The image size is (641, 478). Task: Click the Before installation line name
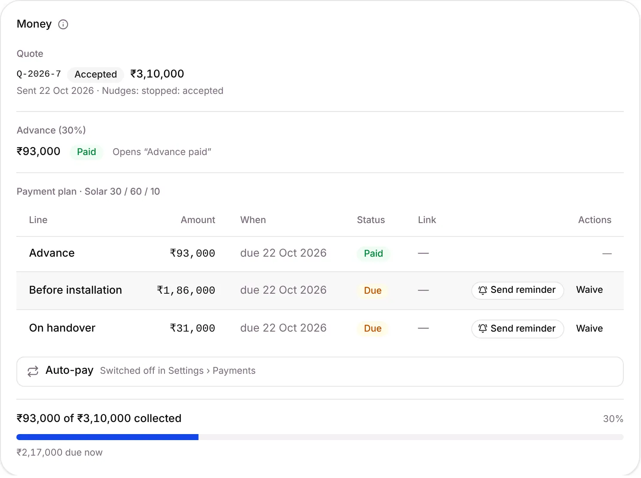(x=75, y=290)
